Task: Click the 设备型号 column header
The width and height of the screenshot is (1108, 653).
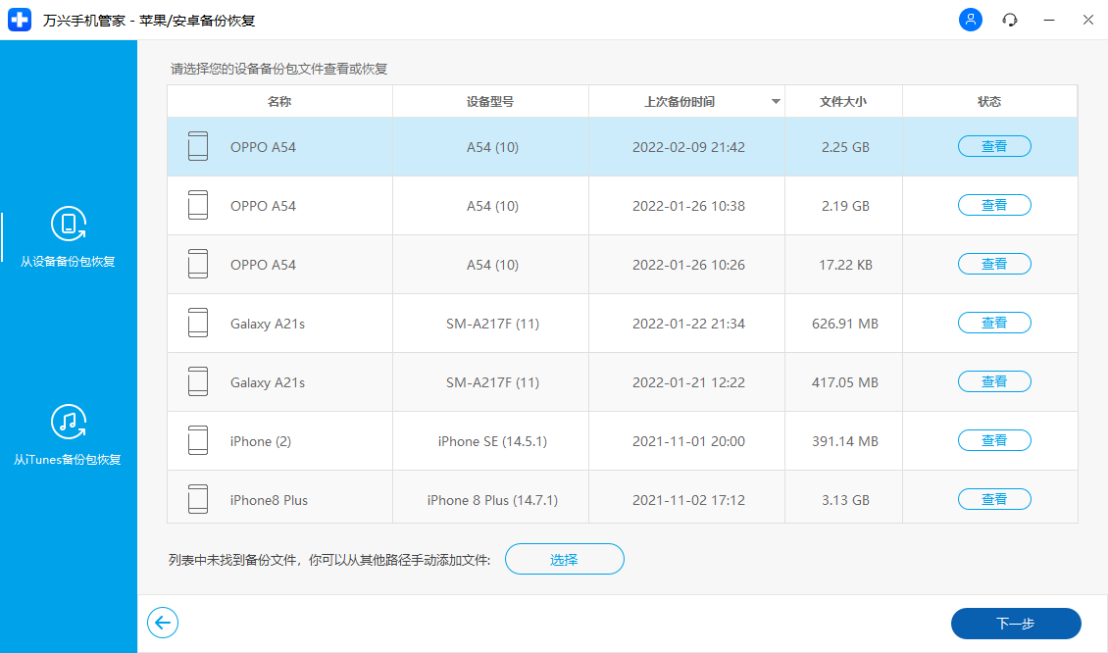Action: [489, 101]
